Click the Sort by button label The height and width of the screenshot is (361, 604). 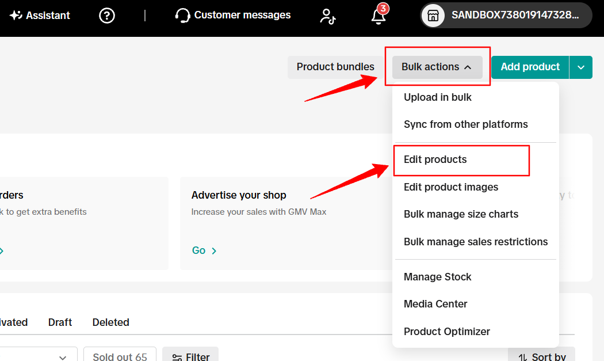pos(549,357)
